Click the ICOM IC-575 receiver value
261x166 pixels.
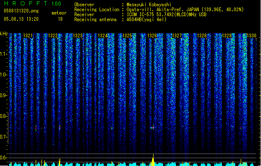[x=167, y=15]
